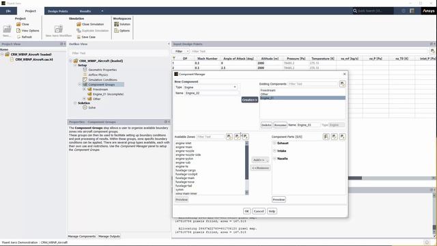Click the Quick Search magnifier icon
437x246 pixels.
(355, 11)
